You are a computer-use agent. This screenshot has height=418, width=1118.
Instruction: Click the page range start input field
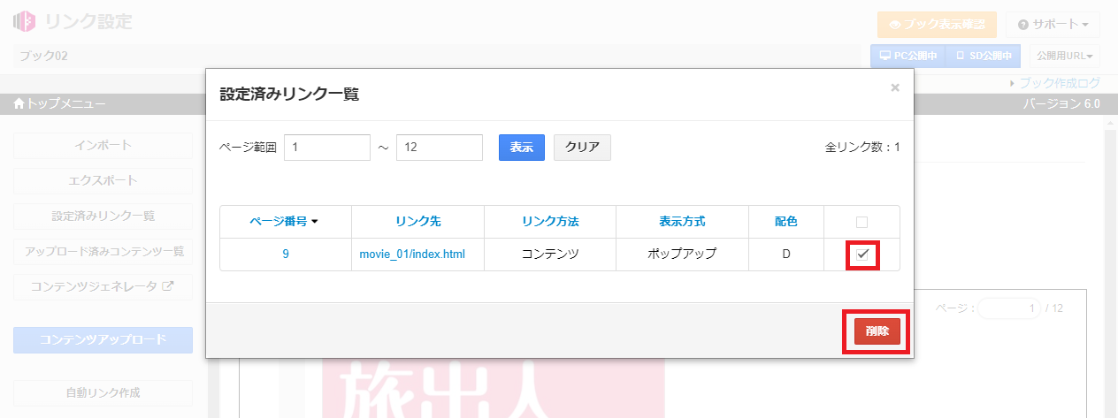(x=327, y=148)
